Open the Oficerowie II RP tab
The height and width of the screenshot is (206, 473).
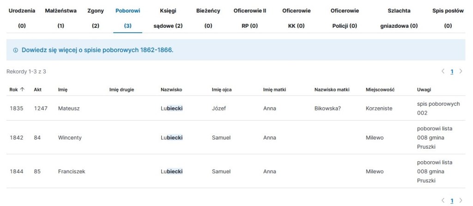point(249,18)
